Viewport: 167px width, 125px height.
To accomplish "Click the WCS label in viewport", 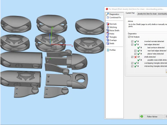I will point(54,48).
